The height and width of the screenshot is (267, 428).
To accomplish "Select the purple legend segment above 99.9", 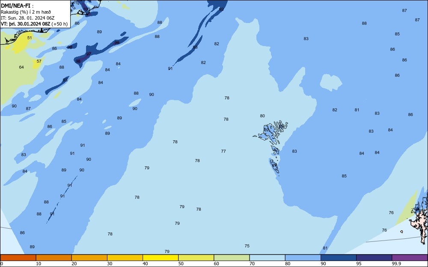I will tap(410, 258).
